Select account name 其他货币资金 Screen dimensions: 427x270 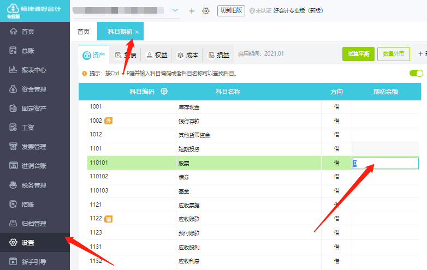pyautogui.click(x=194, y=135)
